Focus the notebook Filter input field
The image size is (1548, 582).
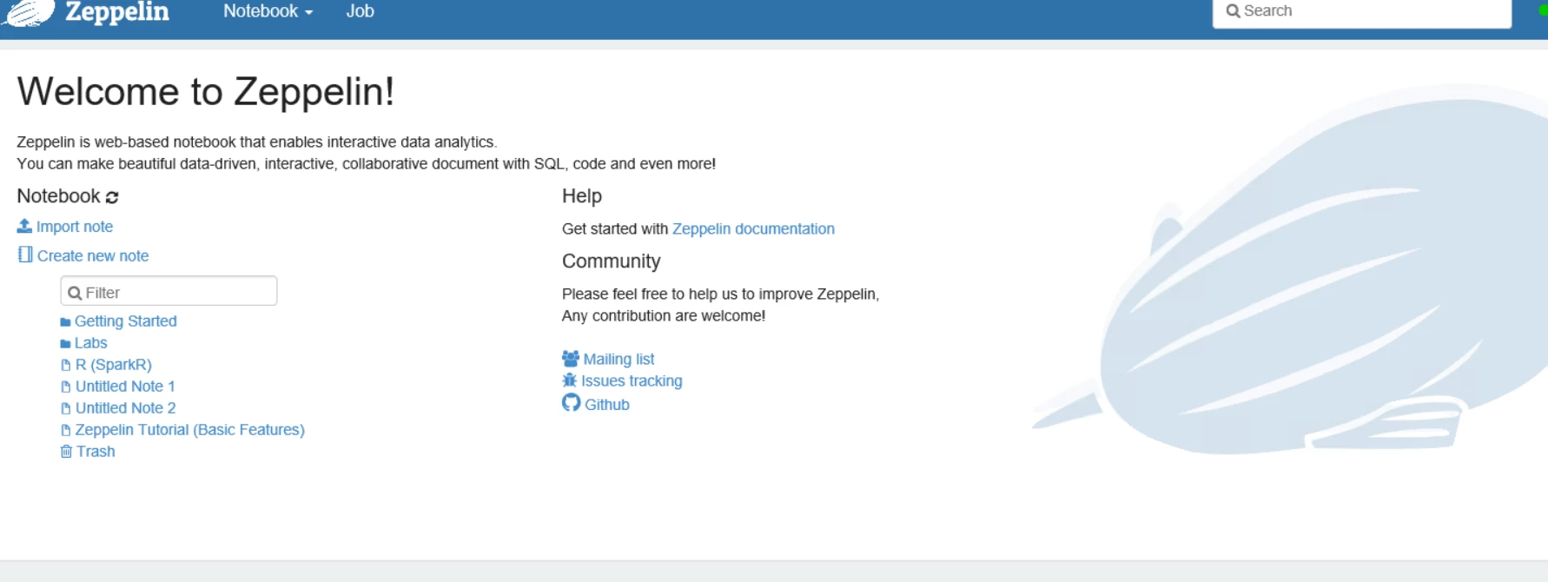click(x=169, y=291)
